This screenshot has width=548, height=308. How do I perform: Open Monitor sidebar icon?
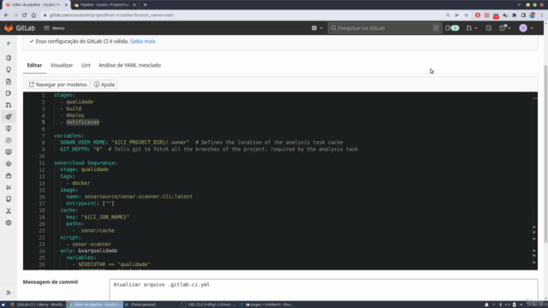(x=9, y=152)
